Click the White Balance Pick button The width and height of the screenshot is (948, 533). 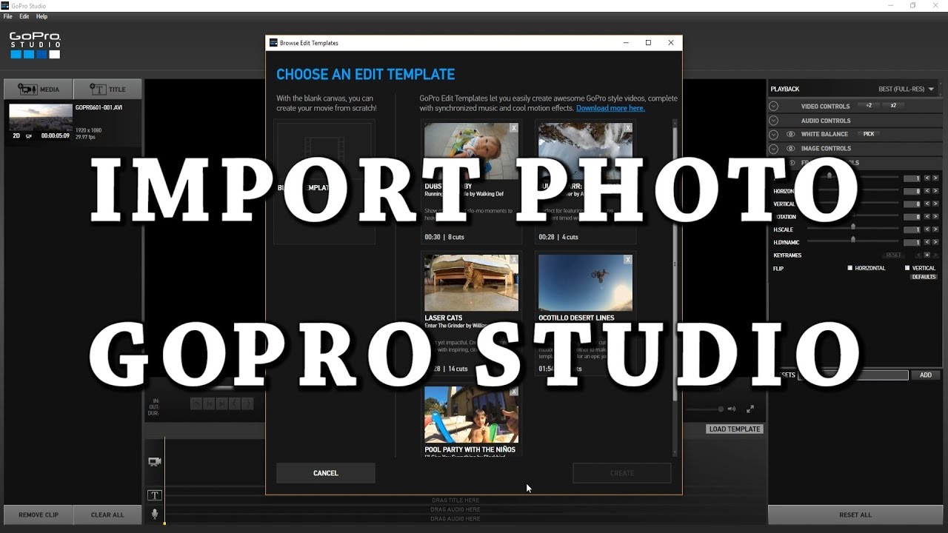(x=869, y=134)
